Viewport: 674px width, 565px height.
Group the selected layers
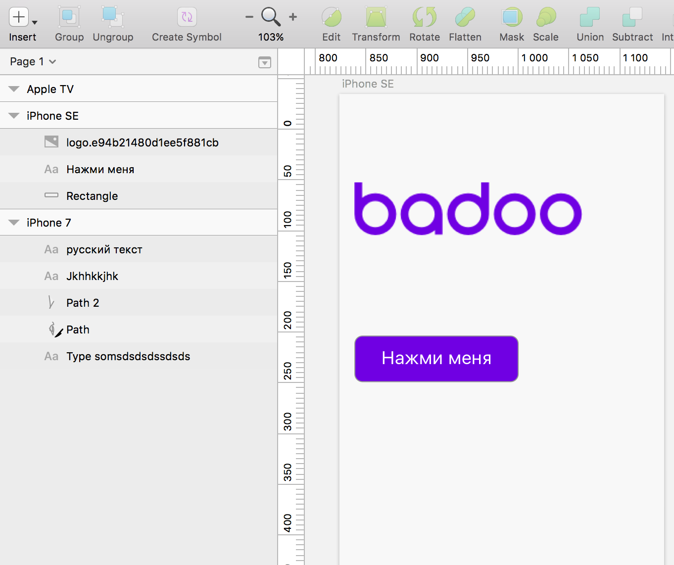pyautogui.click(x=69, y=17)
